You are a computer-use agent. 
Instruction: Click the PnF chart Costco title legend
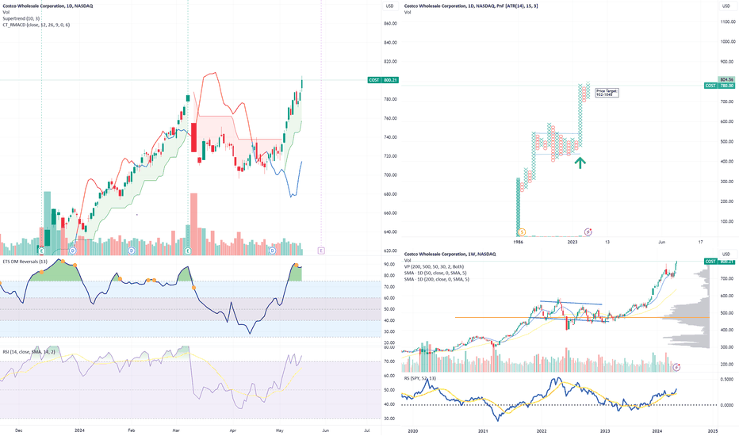(x=471, y=6)
